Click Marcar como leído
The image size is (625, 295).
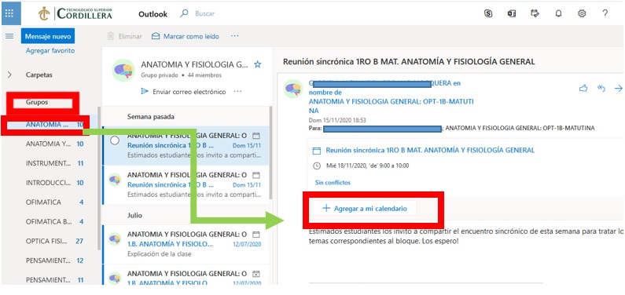tap(186, 36)
